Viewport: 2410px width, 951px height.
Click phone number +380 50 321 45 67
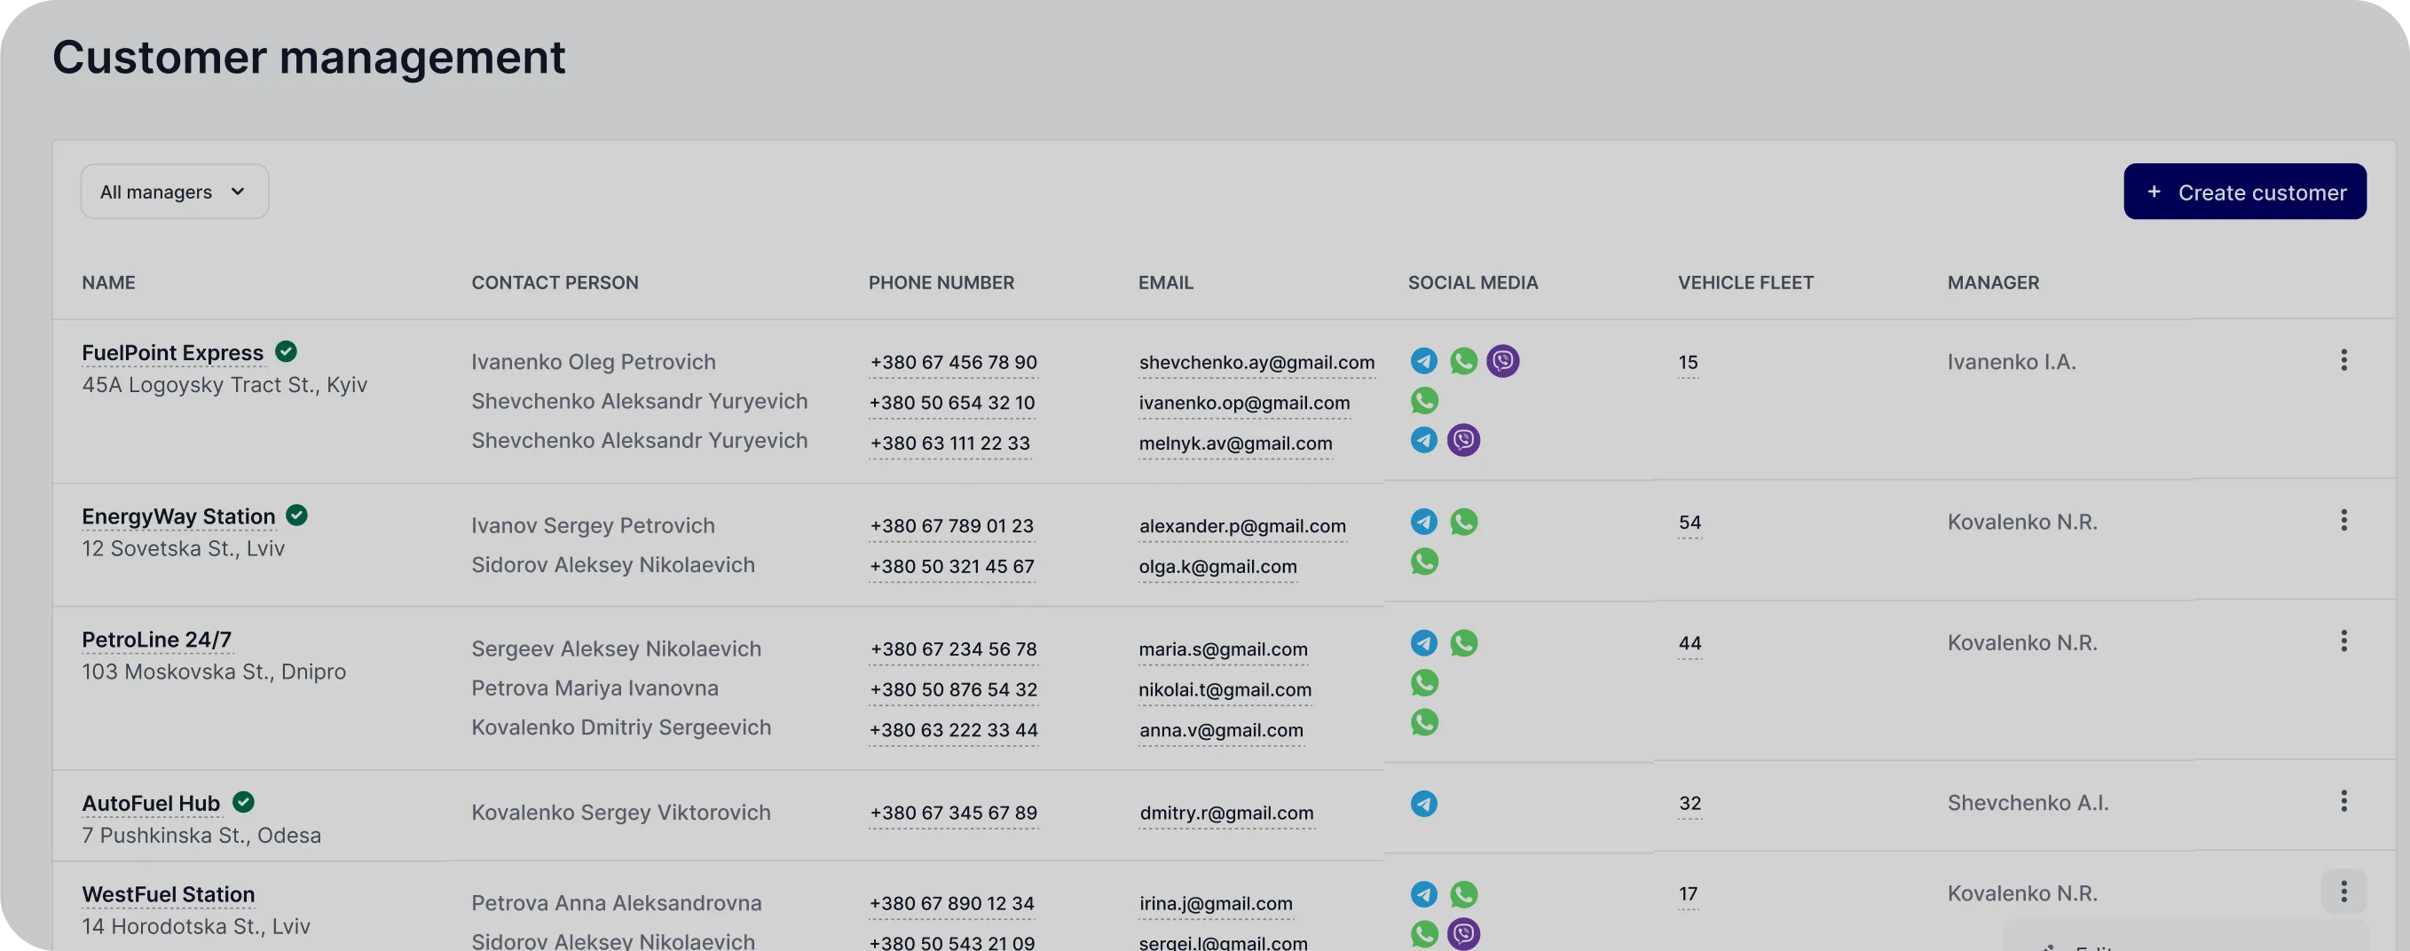click(951, 567)
